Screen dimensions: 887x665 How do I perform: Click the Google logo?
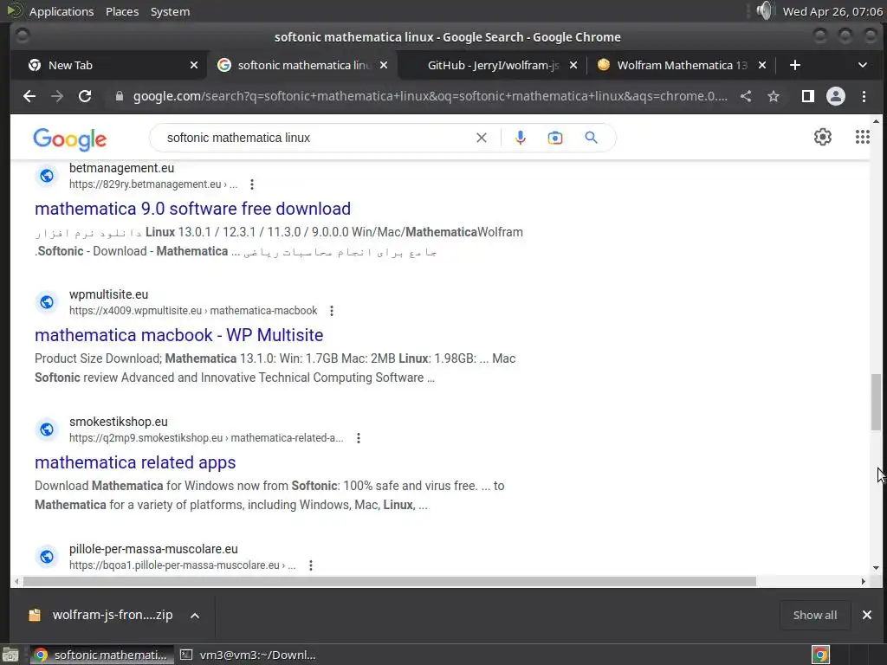[69, 139]
